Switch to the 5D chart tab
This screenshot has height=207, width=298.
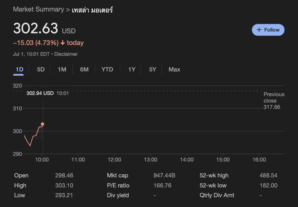pos(41,69)
